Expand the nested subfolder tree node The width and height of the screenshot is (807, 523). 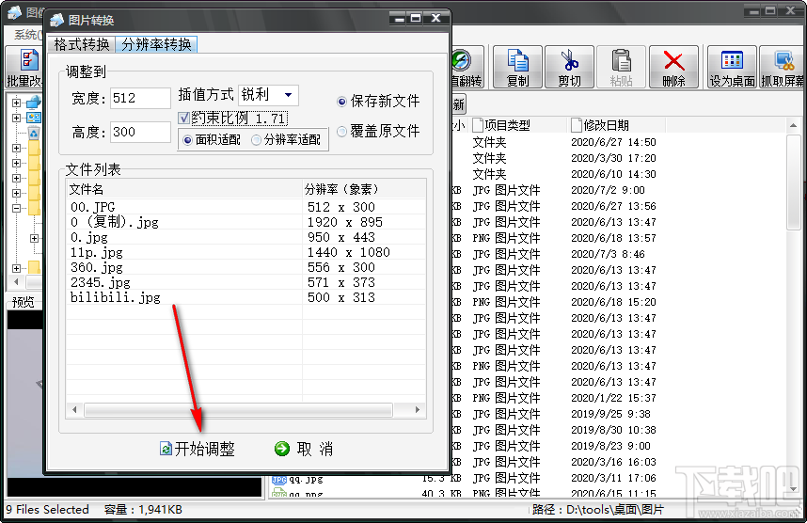34,238
